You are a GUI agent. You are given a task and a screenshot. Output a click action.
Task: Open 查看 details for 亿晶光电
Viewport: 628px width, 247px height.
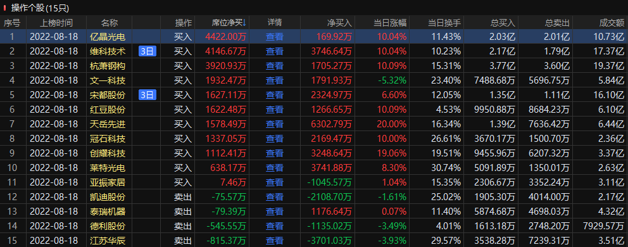pos(274,37)
